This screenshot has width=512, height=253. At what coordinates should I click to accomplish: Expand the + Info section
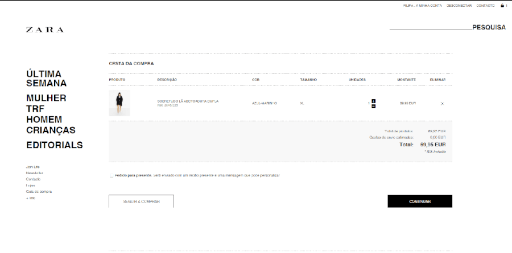point(31,198)
